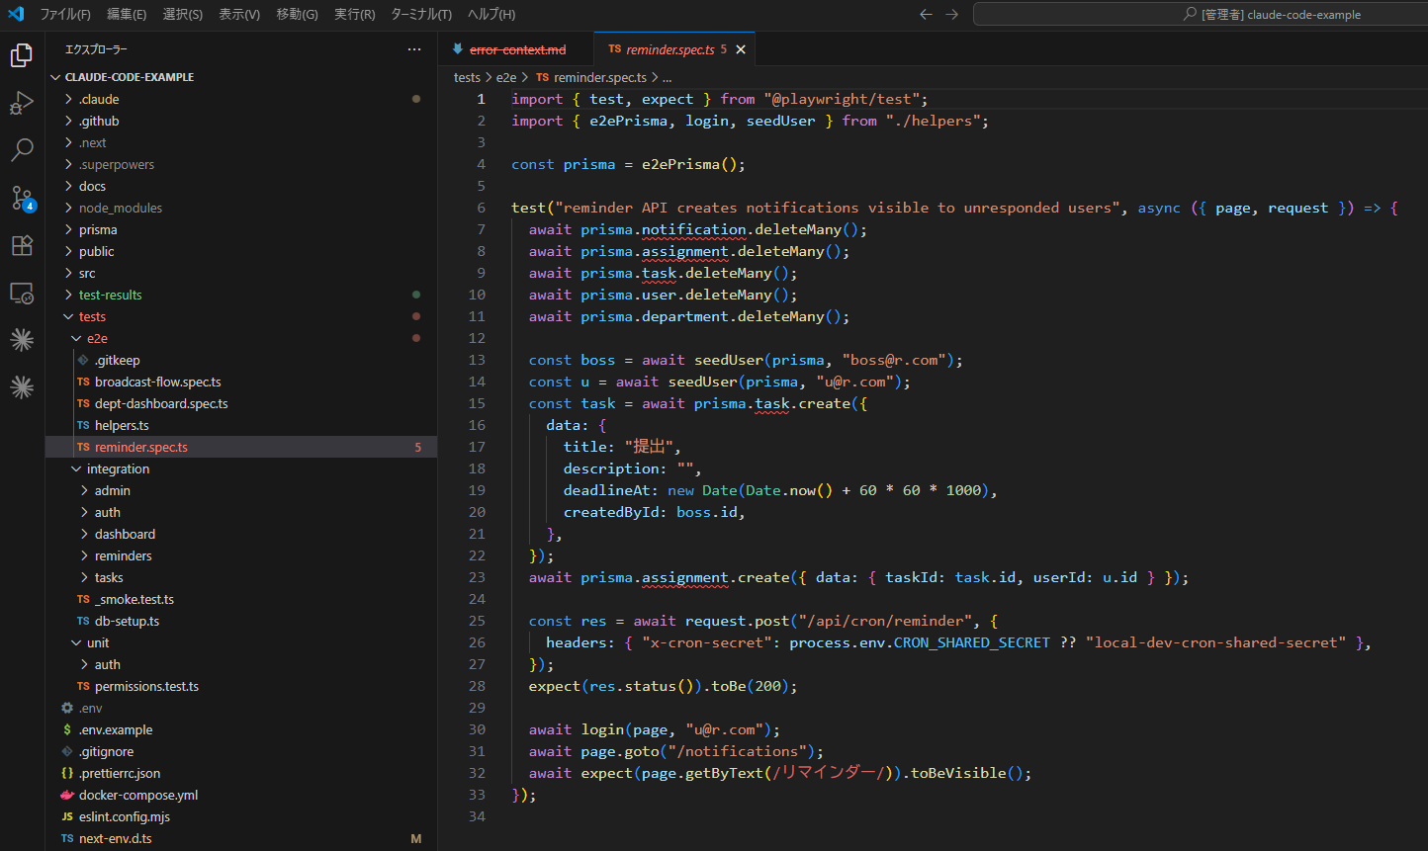Click eslint.config.mjs JS icon
This screenshot has width=1428, height=851.
67,816
